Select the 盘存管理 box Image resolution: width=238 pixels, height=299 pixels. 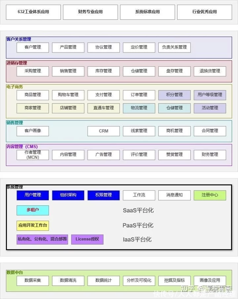click(175, 71)
